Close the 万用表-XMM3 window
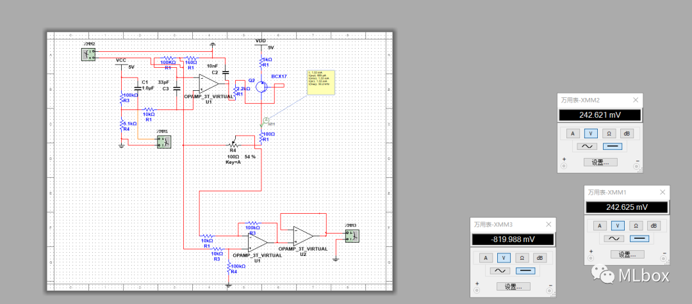The height and width of the screenshot is (304, 692). [x=548, y=225]
